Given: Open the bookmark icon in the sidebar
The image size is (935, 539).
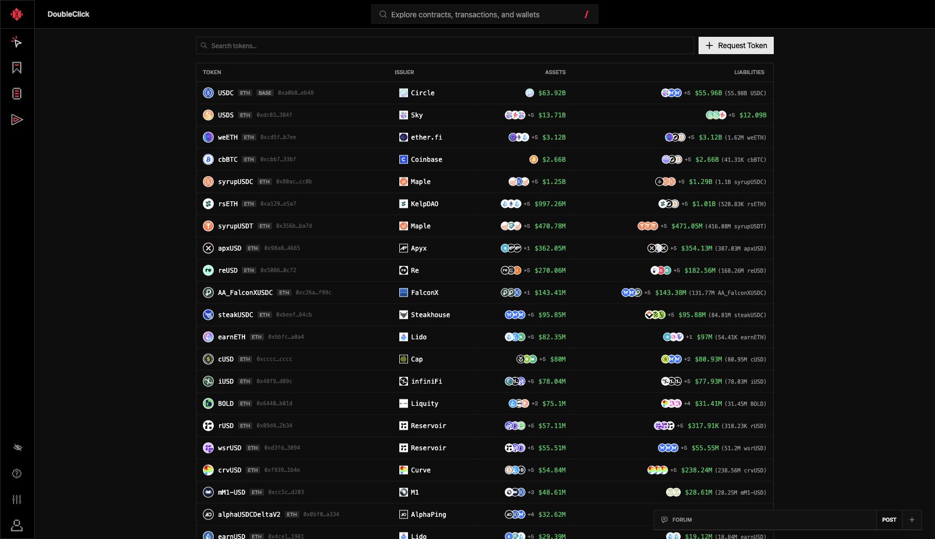Looking at the screenshot, I should click(17, 68).
